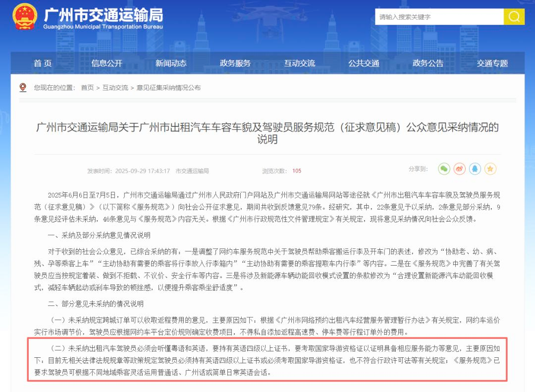The image size is (535, 392).
Task: Open the 首页 navigation menu item
Action: click(x=43, y=63)
